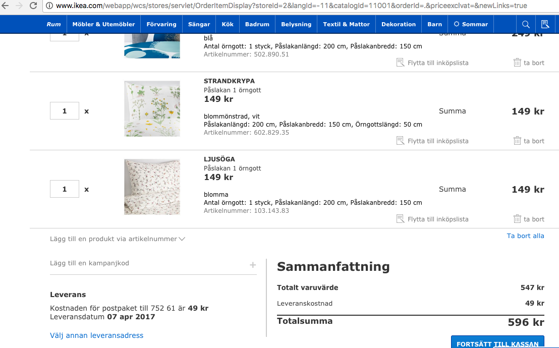Click 'Ta bort alla' link
The image size is (559, 348).
[526, 236]
